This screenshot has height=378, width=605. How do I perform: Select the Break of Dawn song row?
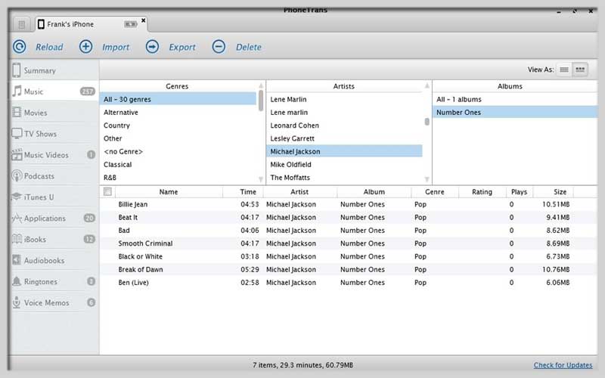tap(348, 270)
